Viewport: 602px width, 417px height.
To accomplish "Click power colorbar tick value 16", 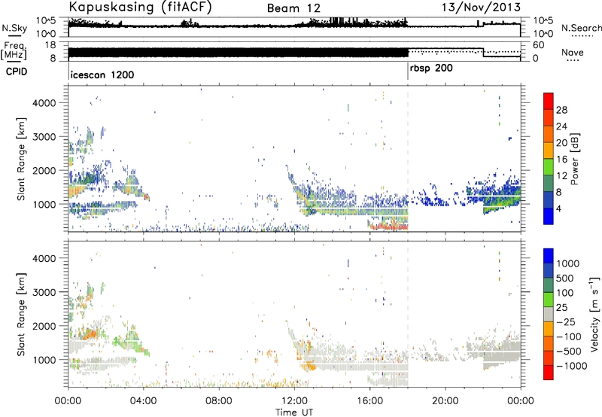I will tap(561, 160).
